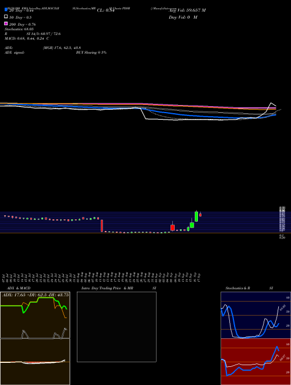The width and height of the screenshot is (291, 385).
Task: Click the Stochastics 68.03 readout
Action: 19,29
